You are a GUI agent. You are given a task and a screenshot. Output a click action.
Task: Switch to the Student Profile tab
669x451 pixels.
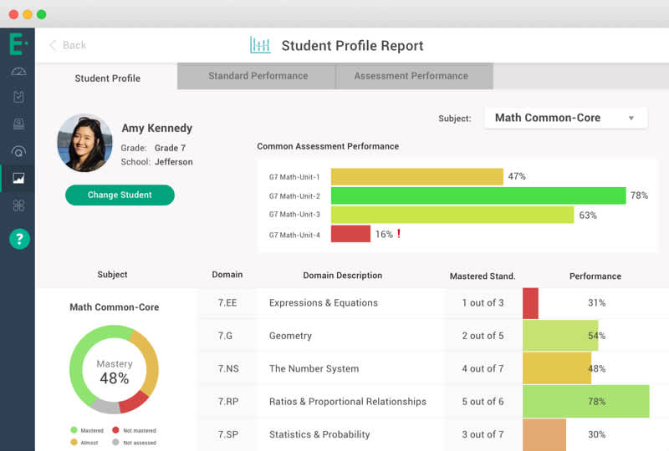107,79
